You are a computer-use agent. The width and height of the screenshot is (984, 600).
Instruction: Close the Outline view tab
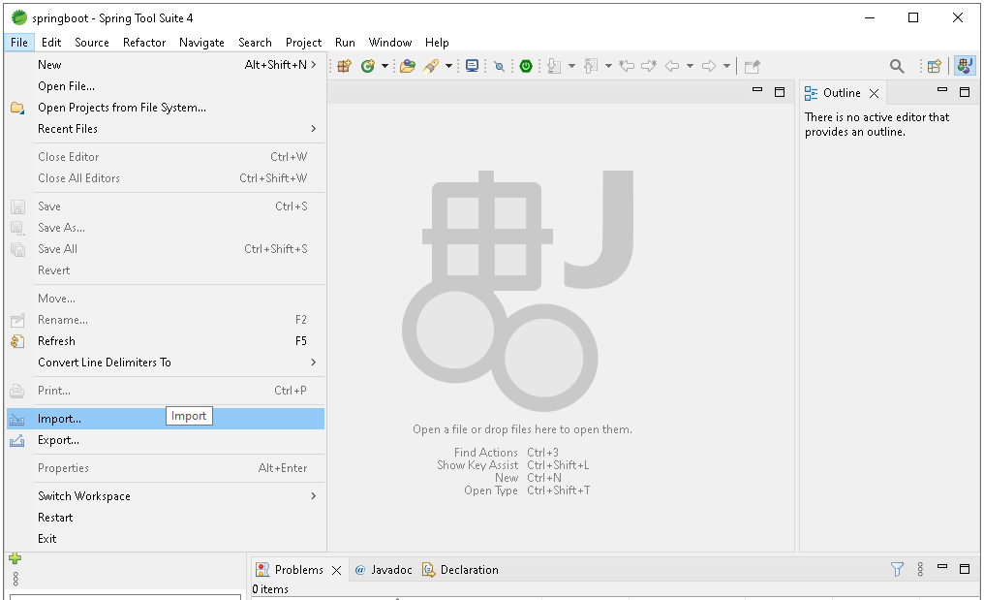[x=874, y=94]
